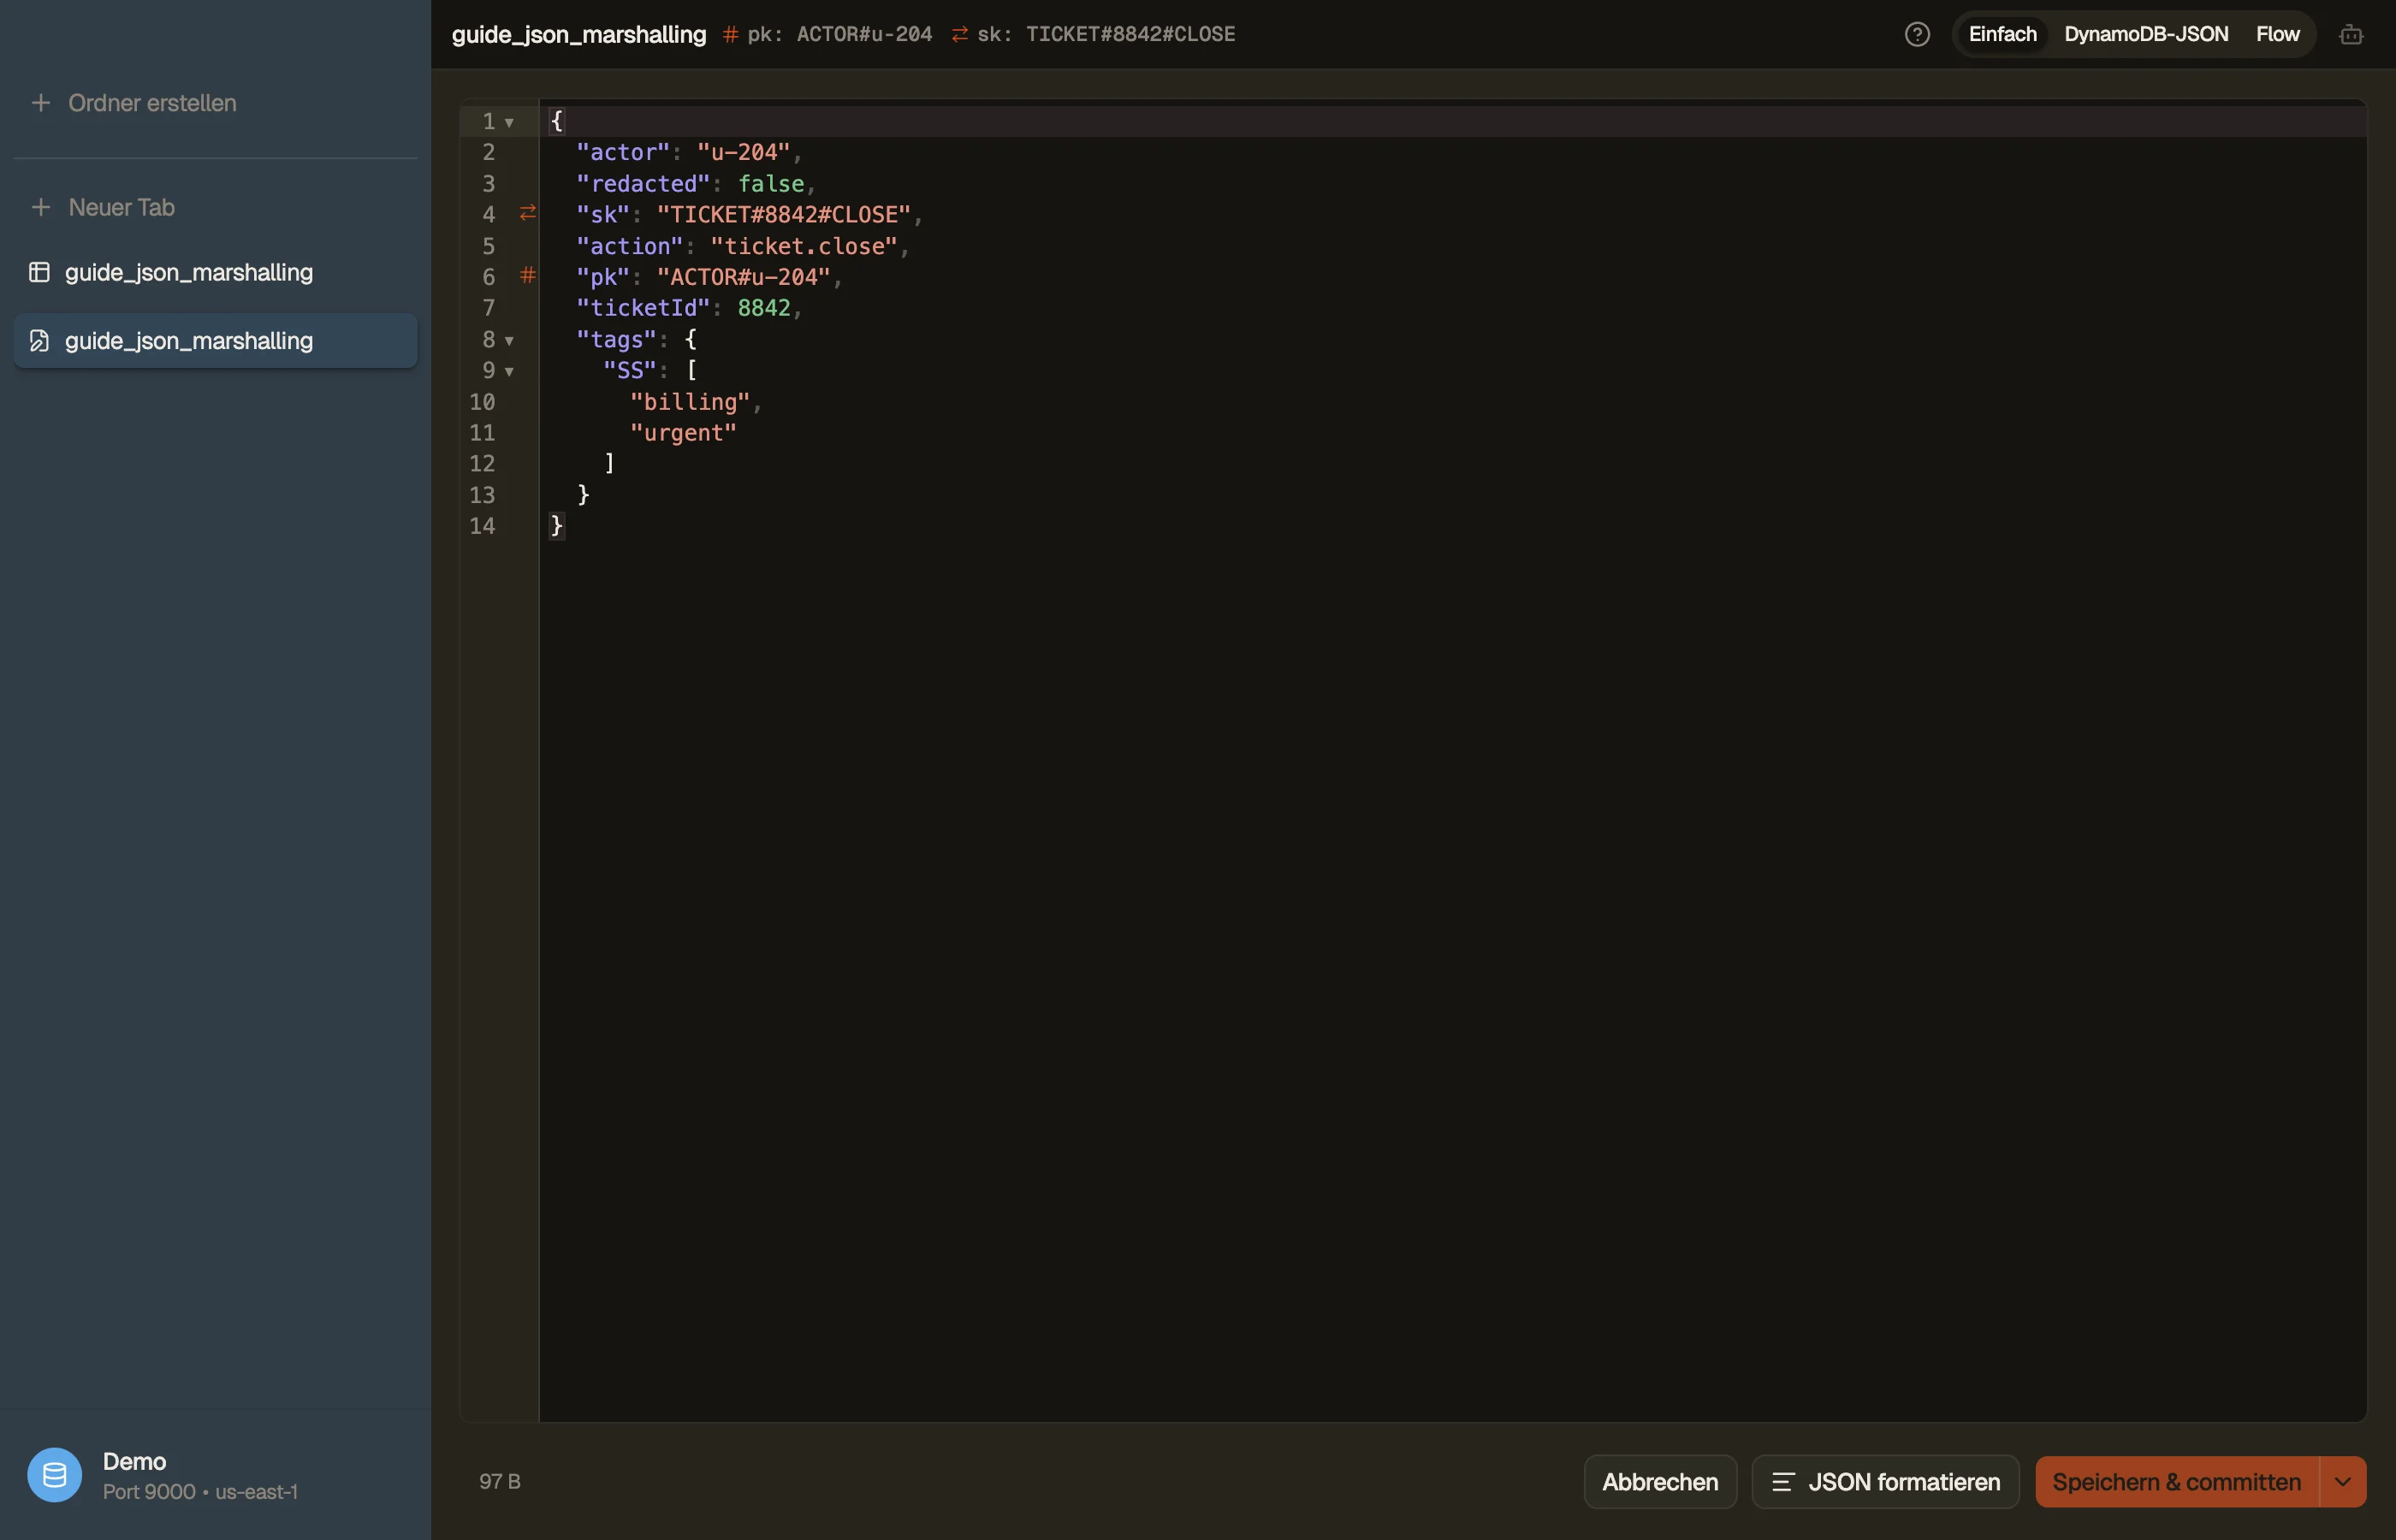Screen dimensions: 2396x1540
Task: Click the plus icon beside Ordner erstellen
Action: click(x=41, y=103)
